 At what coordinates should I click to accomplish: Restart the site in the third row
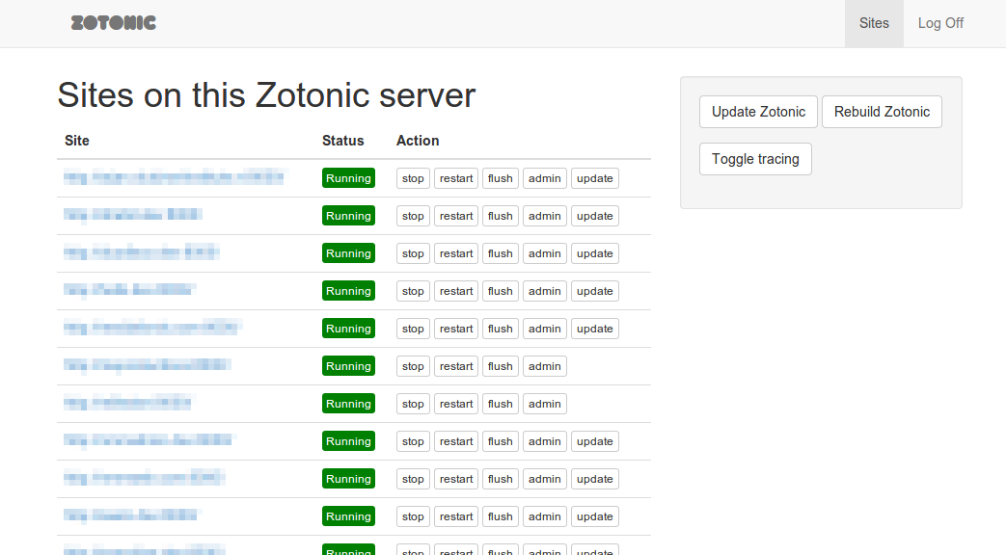coord(456,253)
